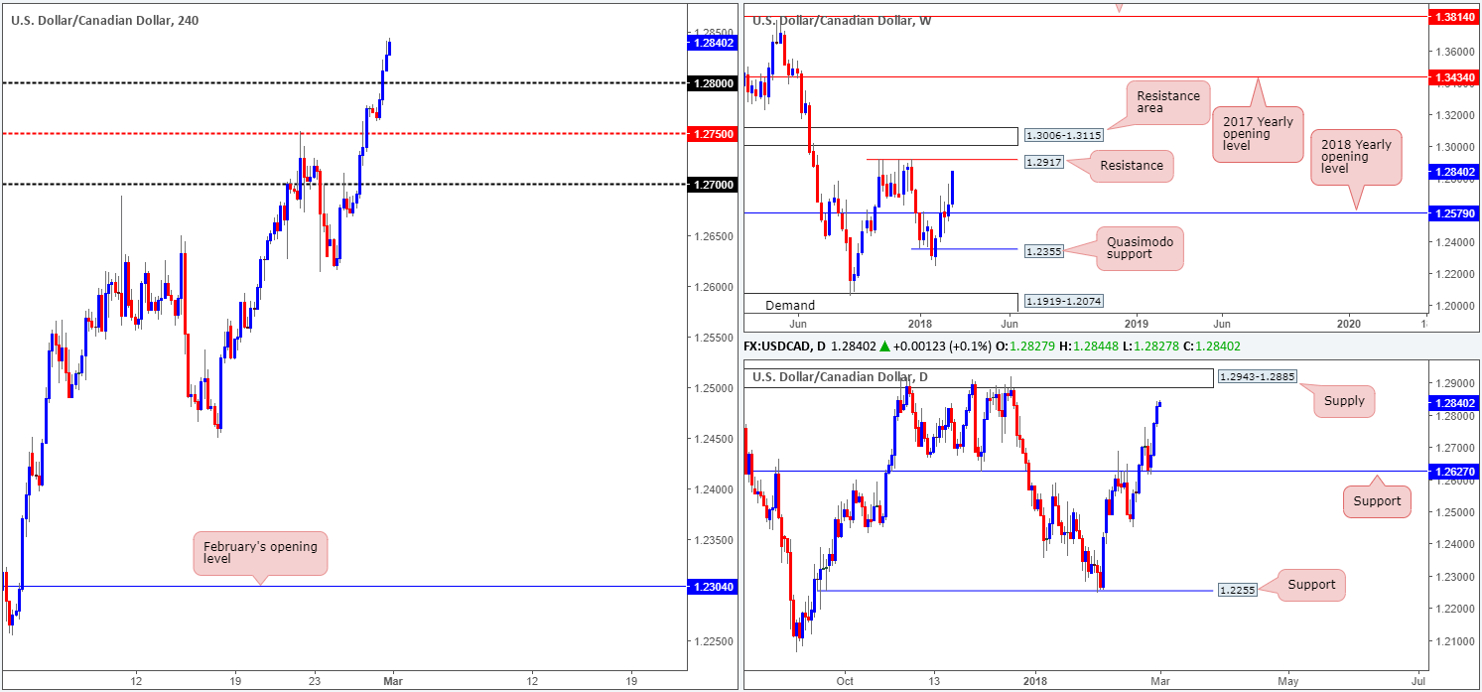The width and height of the screenshot is (1482, 692).
Task: Click the 1.2917 resistance price tag
Action: (x=1043, y=160)
